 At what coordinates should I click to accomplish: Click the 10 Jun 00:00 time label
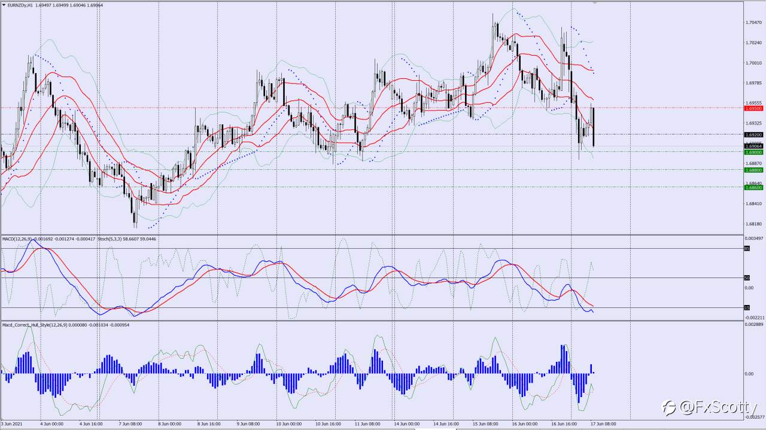tap(289, 424)
